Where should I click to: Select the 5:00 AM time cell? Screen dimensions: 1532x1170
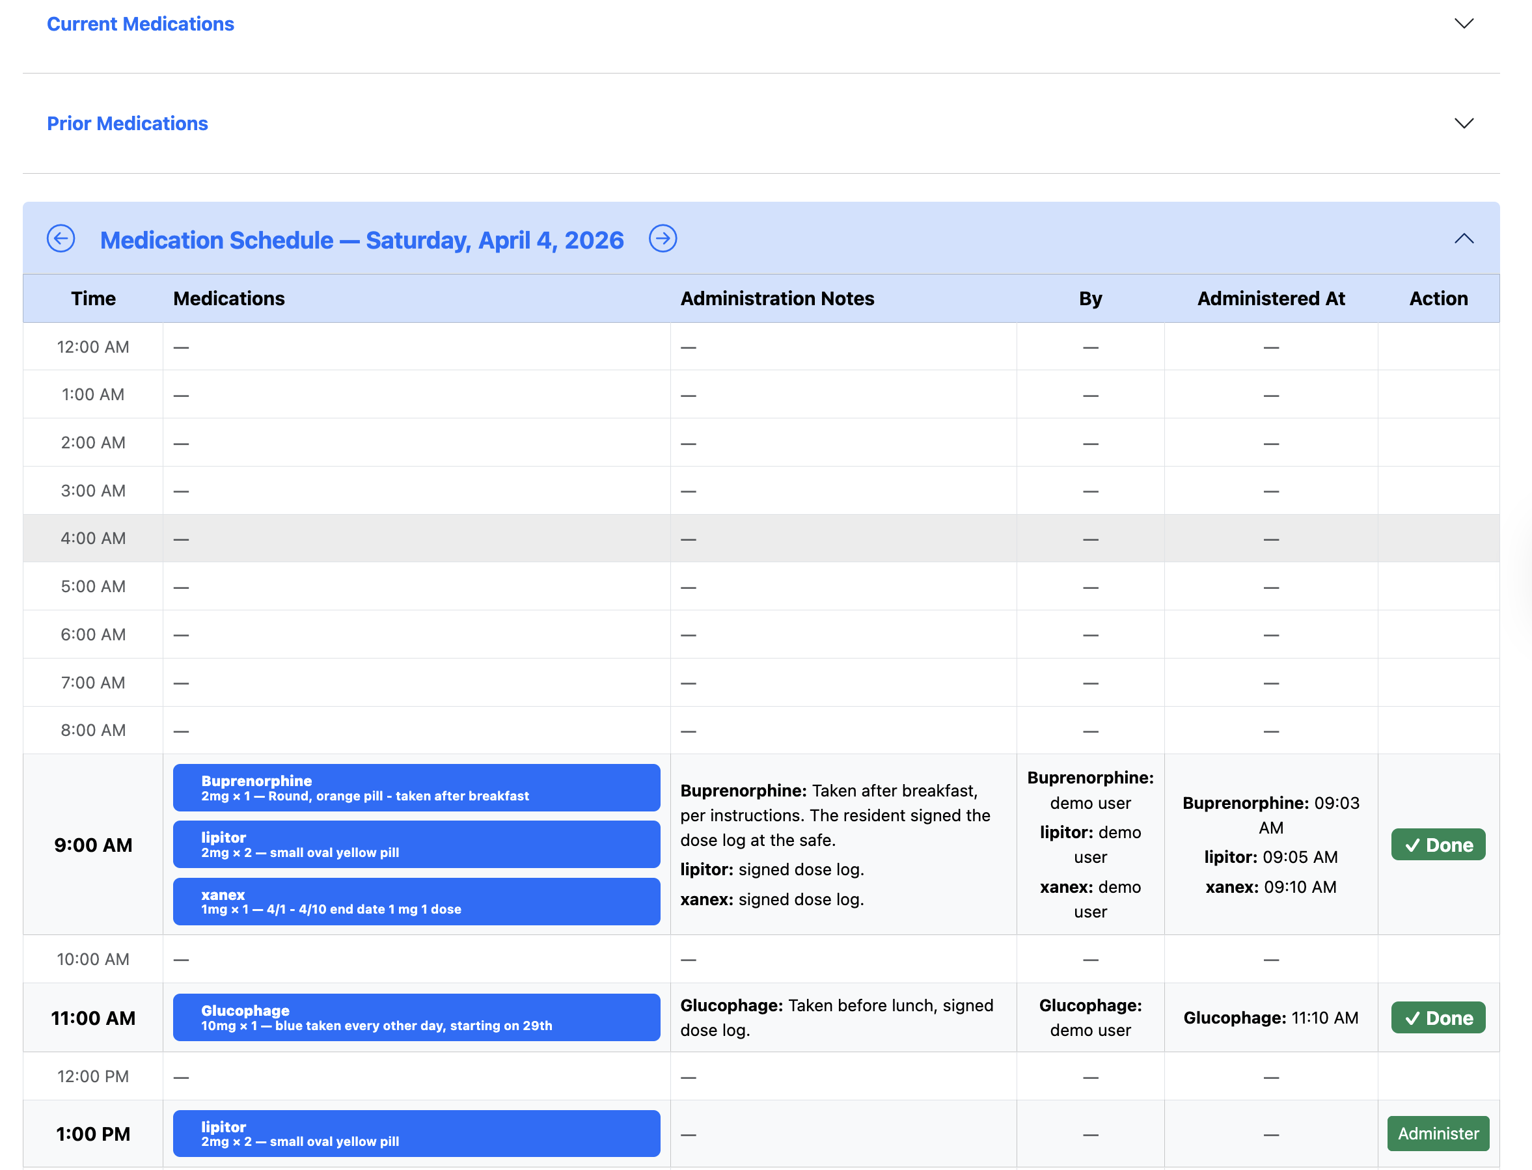click(x=93, y=586)
